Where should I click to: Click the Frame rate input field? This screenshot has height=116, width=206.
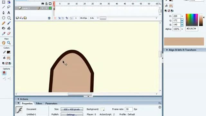[x=129, y=109]
